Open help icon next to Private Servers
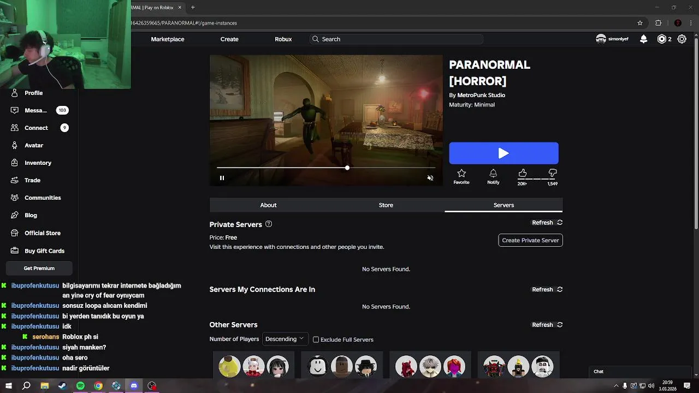The image size is (699, 393). tap(269, 224)
